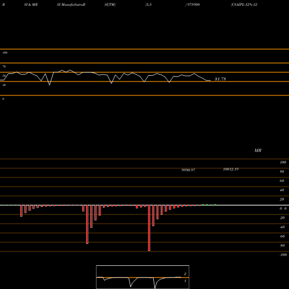Click the "(5,5" parameter text in header

[149, 5]
